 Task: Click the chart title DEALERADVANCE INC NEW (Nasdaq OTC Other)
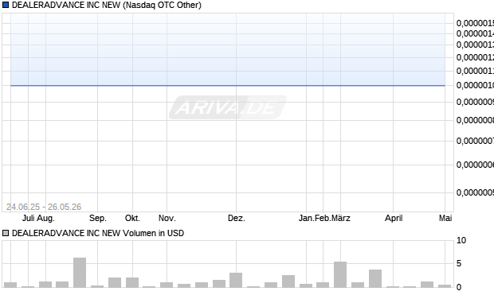(x=107, y=5)
